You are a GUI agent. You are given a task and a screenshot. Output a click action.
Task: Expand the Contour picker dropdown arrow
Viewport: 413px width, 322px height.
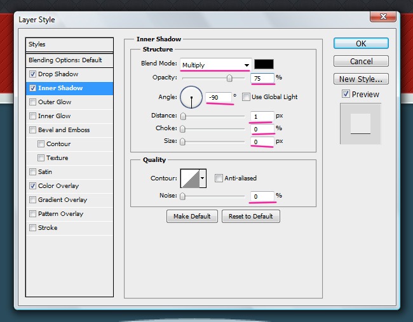coord(203,178)
